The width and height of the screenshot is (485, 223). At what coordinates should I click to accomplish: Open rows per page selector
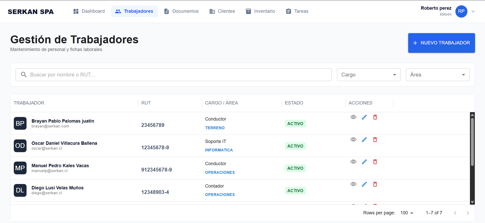[x=407, y=213]
